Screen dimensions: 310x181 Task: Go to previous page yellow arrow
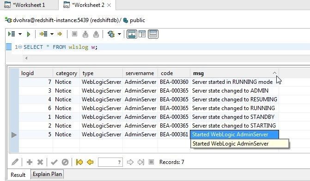coord(90,162)
